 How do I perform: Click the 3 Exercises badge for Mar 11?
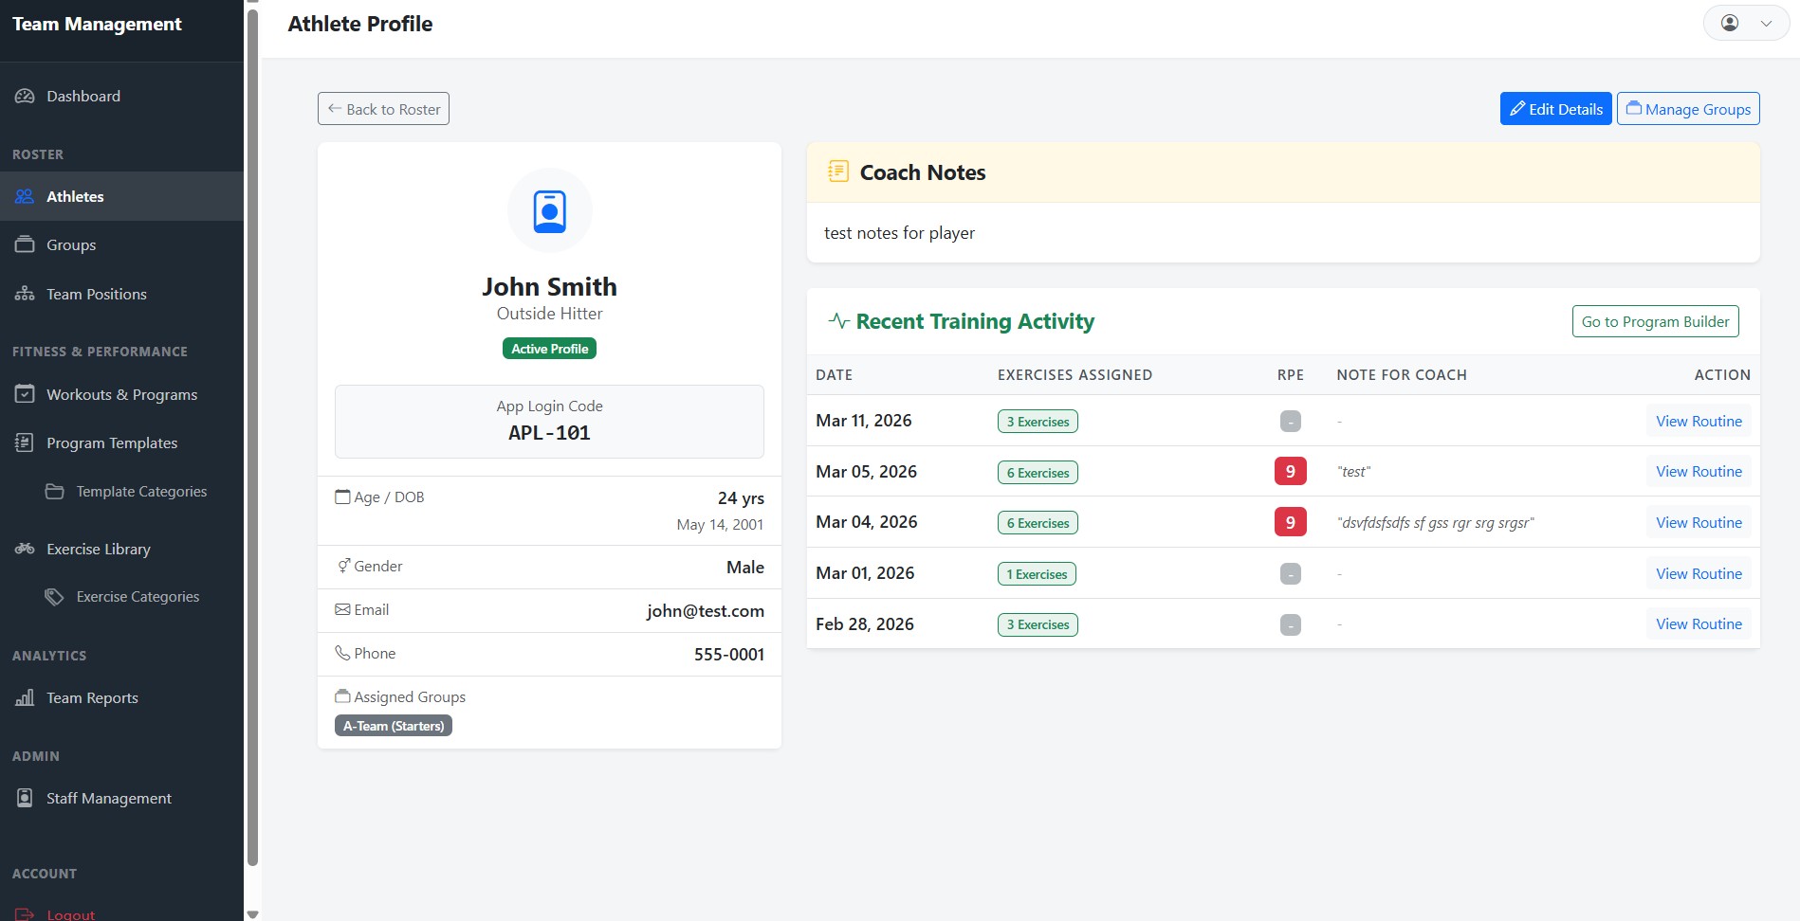(1038, 422)
